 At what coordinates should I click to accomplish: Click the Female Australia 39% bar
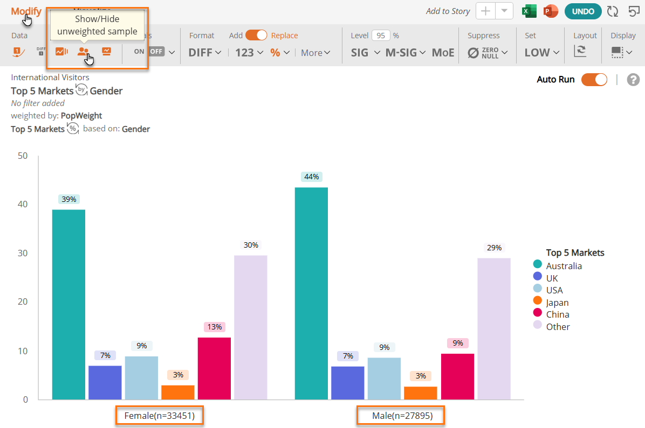[x=68, y=304]
